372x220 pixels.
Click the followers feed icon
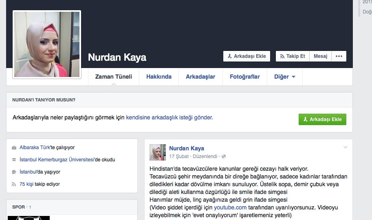tap(14, 184)
